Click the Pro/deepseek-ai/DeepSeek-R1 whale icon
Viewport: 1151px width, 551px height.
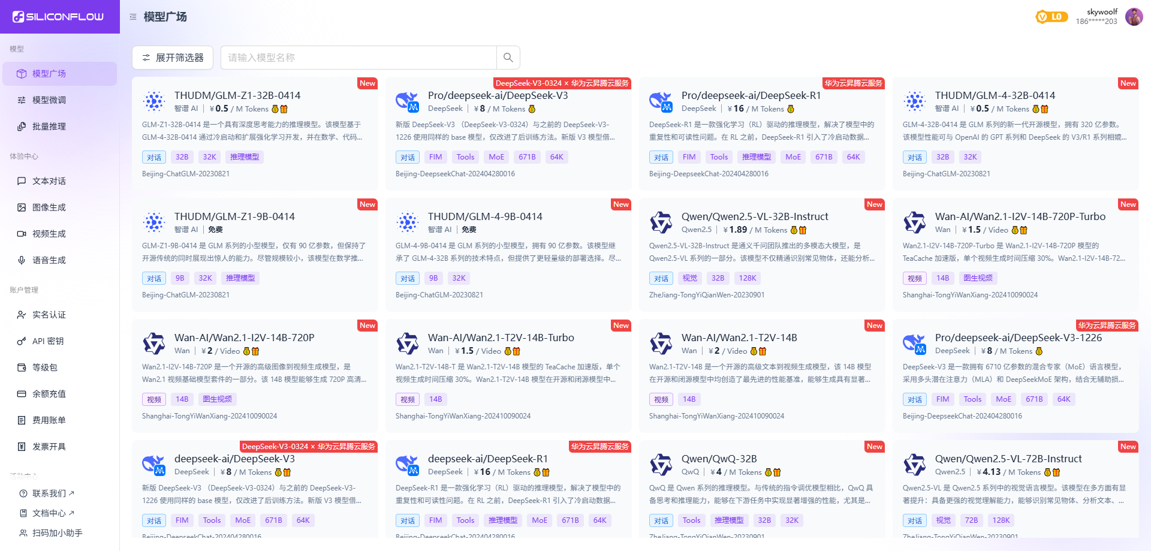pyautogui.click(x=661, y=101)
